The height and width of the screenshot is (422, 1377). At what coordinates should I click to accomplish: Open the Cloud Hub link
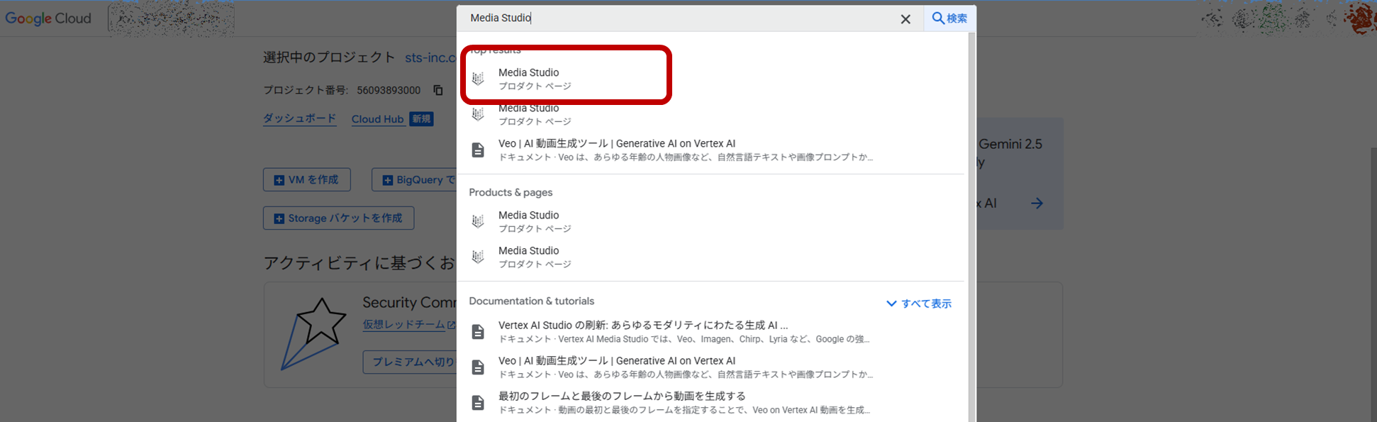pyautogui.click(x=377, y=119)
